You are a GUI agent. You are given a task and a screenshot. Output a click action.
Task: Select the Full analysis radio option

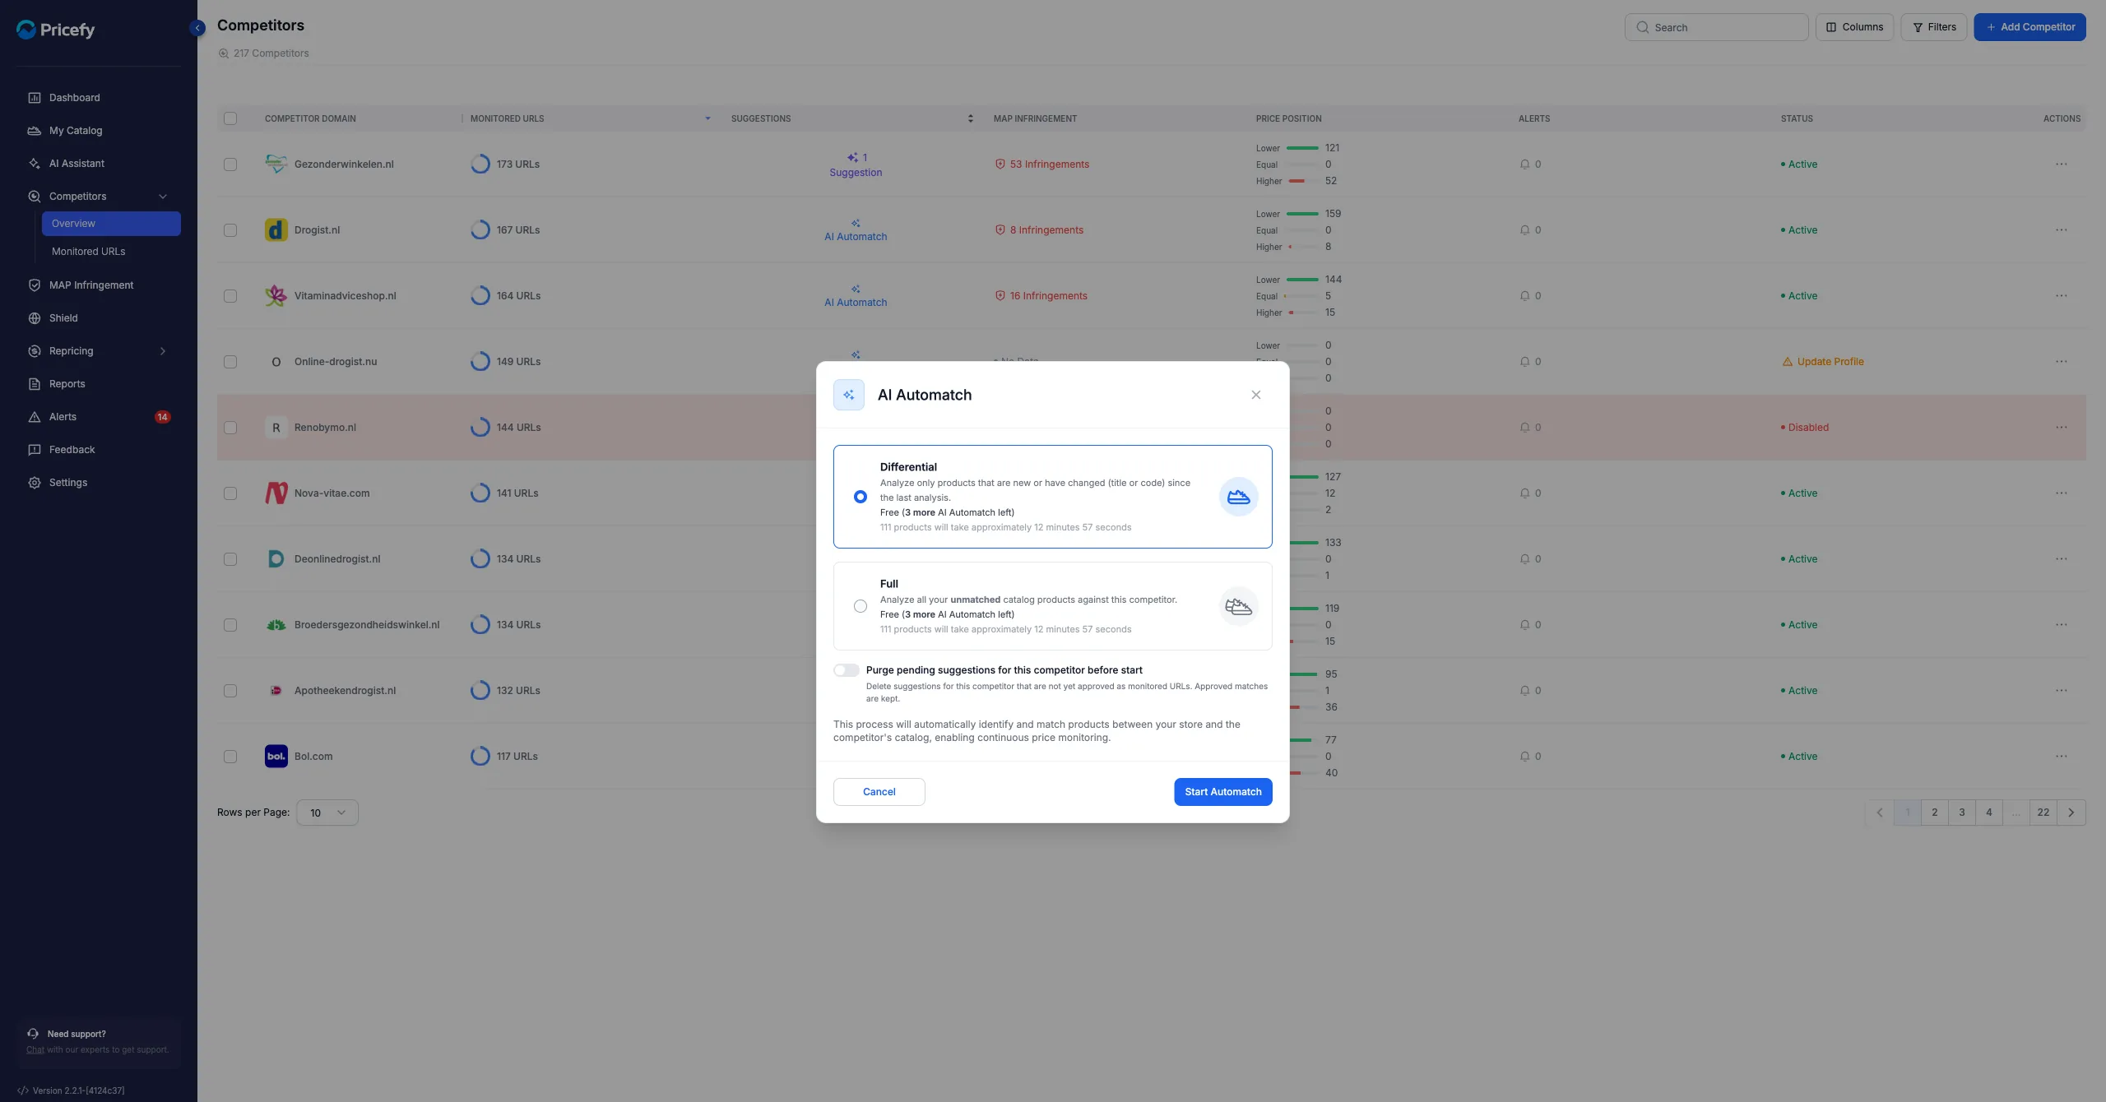(860, 606)
